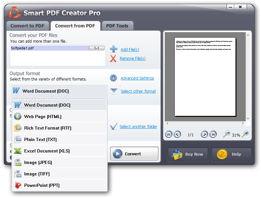Image resolution: width=261 pixels, height=198 pixels.
Task: Click the PDF page preview thumbnail
Action: tap(205, 77)
